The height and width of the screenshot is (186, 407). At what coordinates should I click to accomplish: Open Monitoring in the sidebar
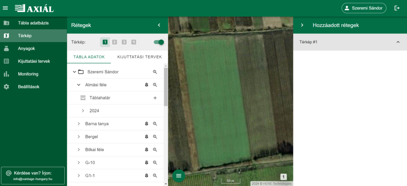pos(28,74)
